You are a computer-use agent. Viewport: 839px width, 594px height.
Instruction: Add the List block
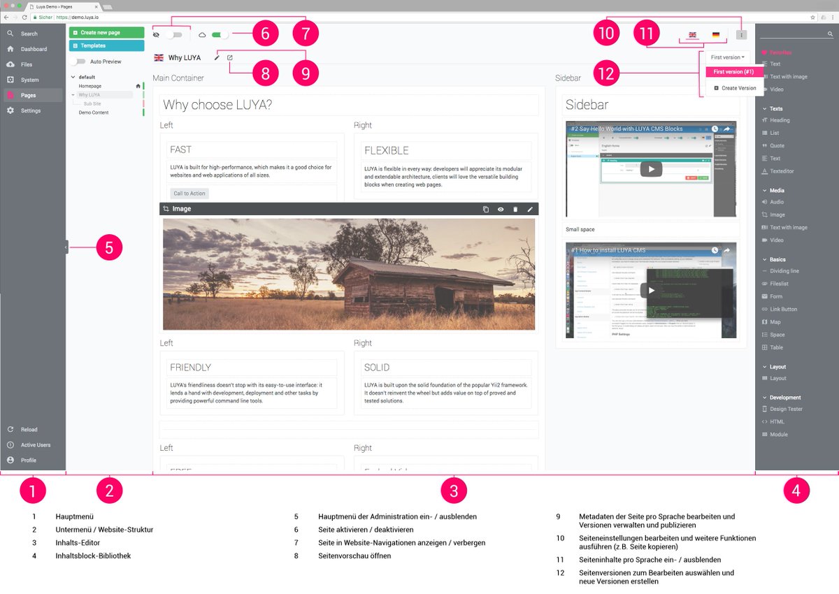[774, 133]
